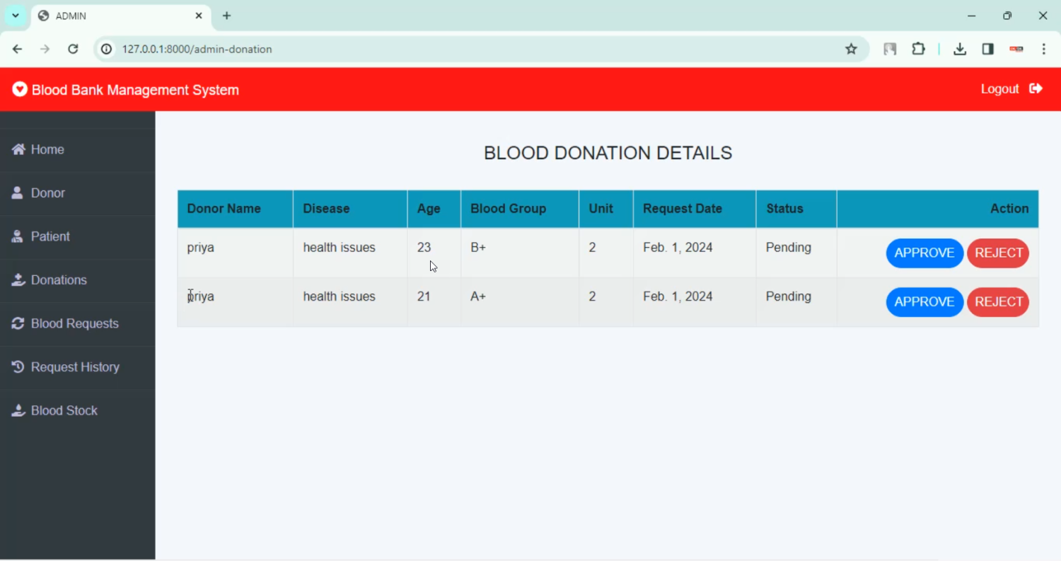Click the Donor person icon
Screen dimensions: 1061x561
pos(18,193)
